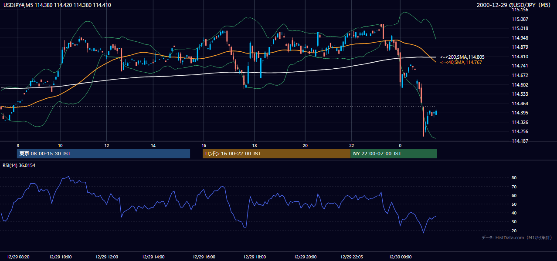Viewport: 557px width, 261px height.
Task: Select the London 16:00-22:00 JST session bar
Action: [276, 154]
